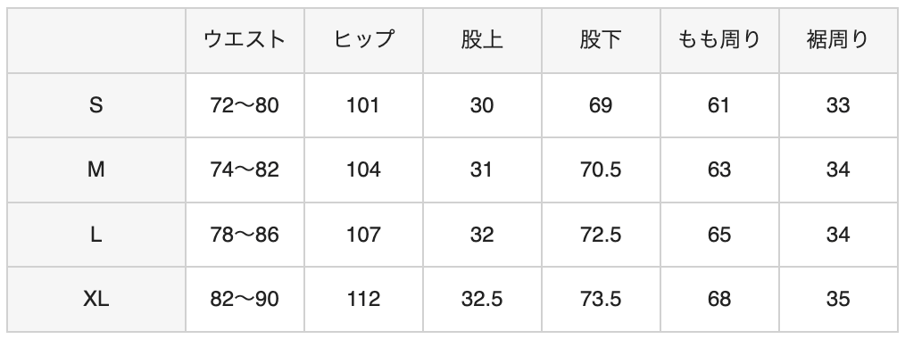The height and width of the screenshot is (339, 905).
Task: Click the 32.5 rise value
Action: (482, 299)
